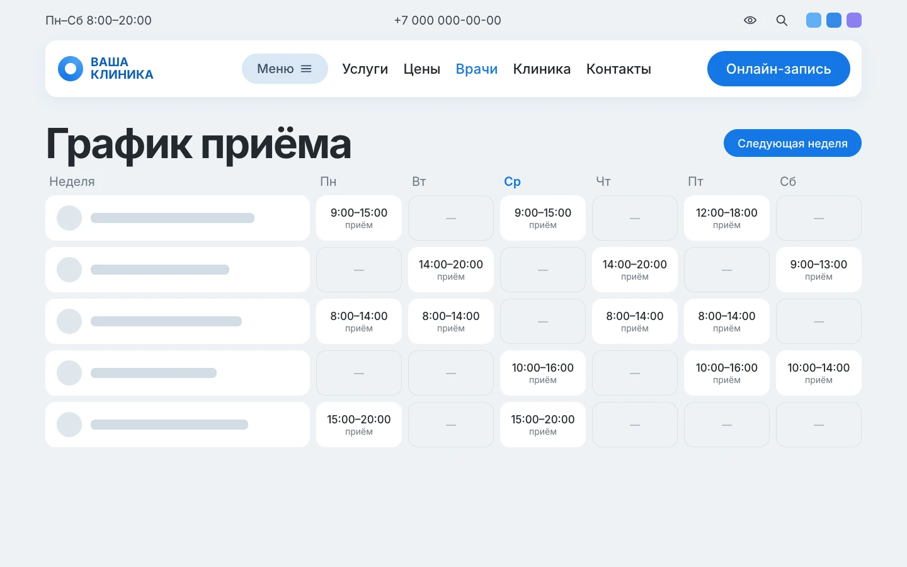
Task: Open the Контакты page
Action: pyautogui.click(x=619, y=69)
